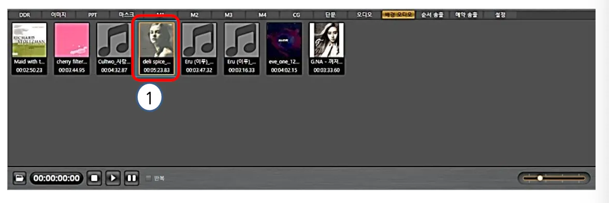The width and height of the screenshot is (609, 203).
Task: Click the 'G.NA - 꺼져...' track name
Action: pyautogui.click(x=326, y=62)
